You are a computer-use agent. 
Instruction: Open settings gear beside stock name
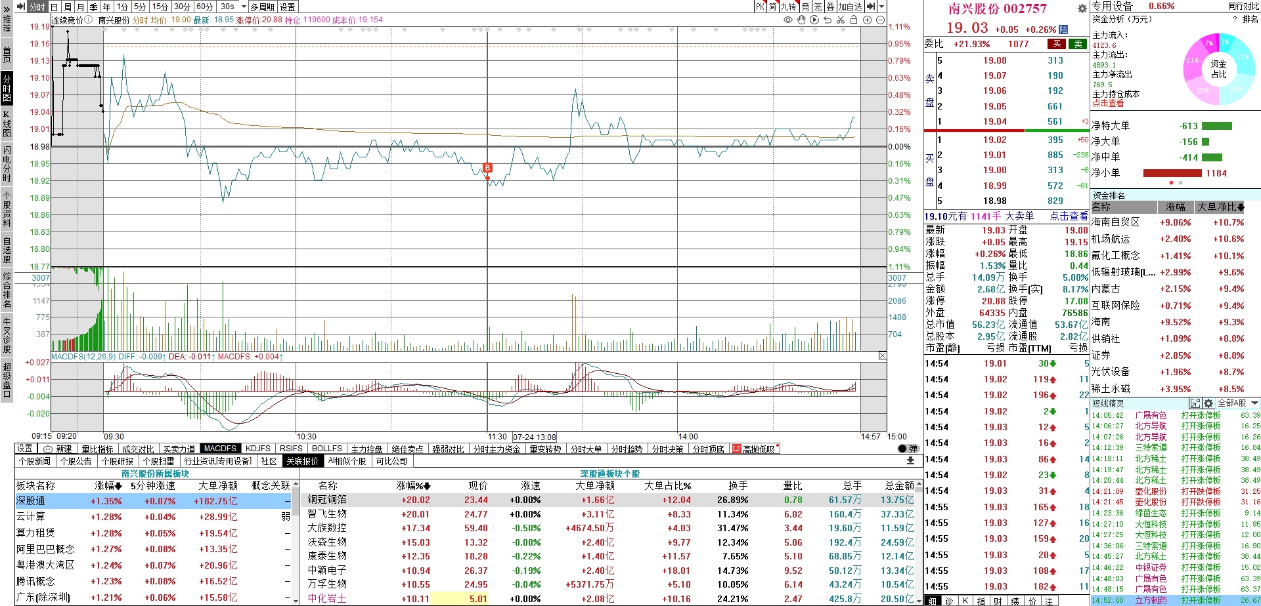click(x=1082, y=9)
